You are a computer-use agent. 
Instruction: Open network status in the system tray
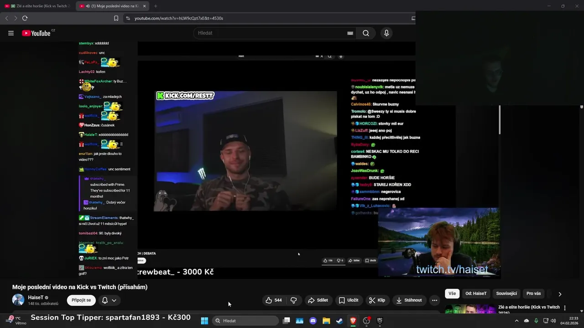pyautogui.click(x=545, y=321)
